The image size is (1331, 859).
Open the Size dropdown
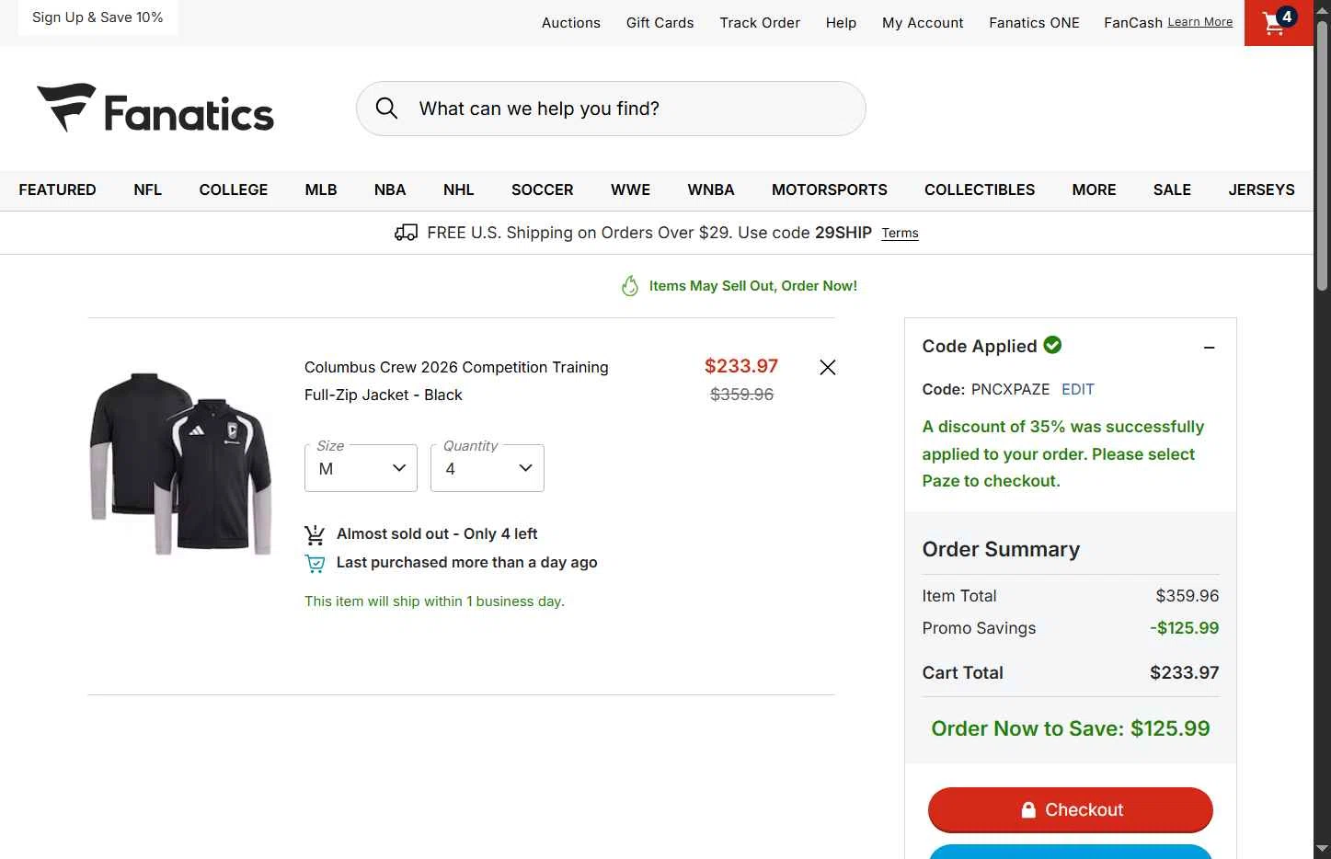click(x=361, y=468)
